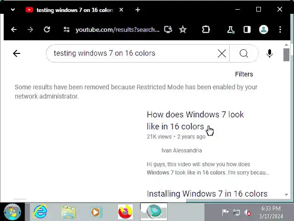This screenshot has height=221, width=294.
Task: Open the browser profile avatar
Action: (263, 29)
